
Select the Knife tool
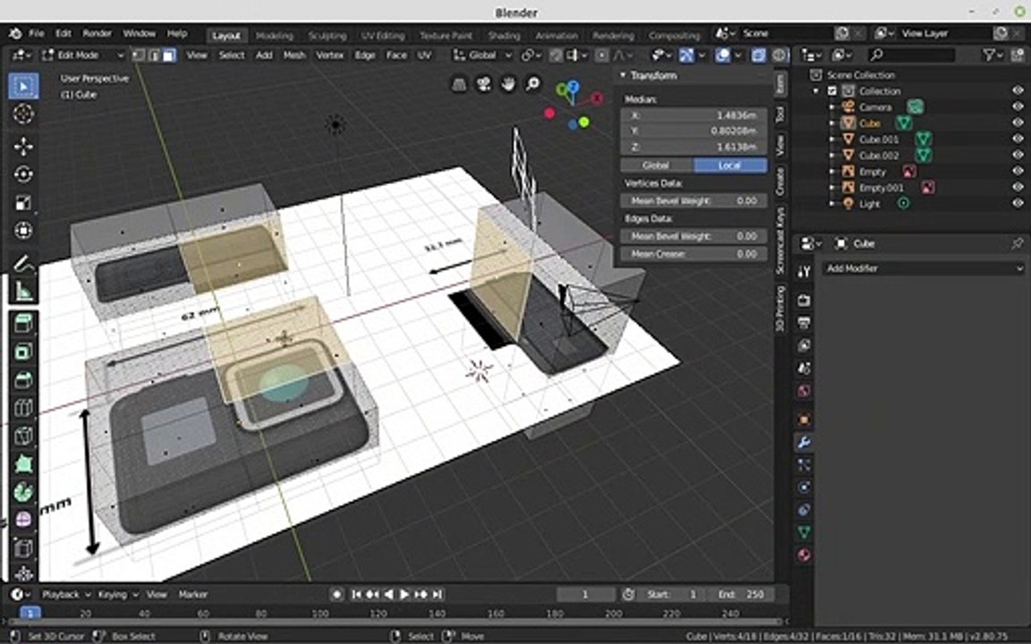pyautogui.click(x=23, y=436)
